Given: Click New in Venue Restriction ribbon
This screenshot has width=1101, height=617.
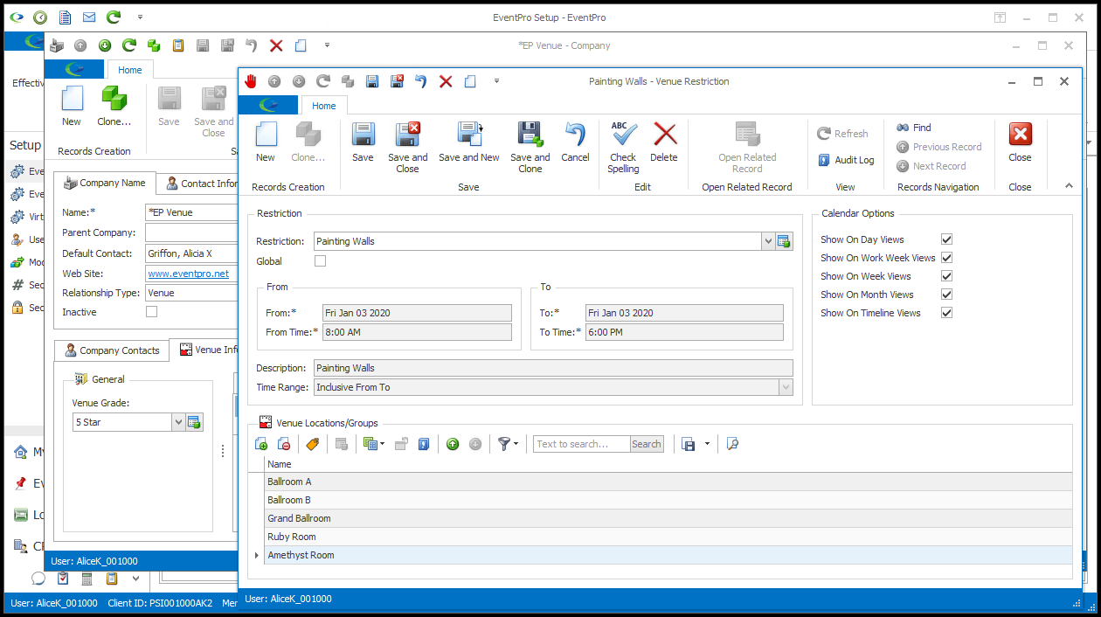Looking at the screenshot, I should point(266,142).
